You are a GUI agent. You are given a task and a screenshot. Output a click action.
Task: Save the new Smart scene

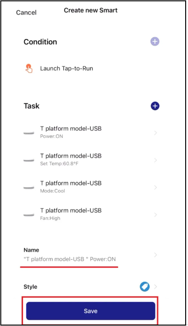(90, 311)
